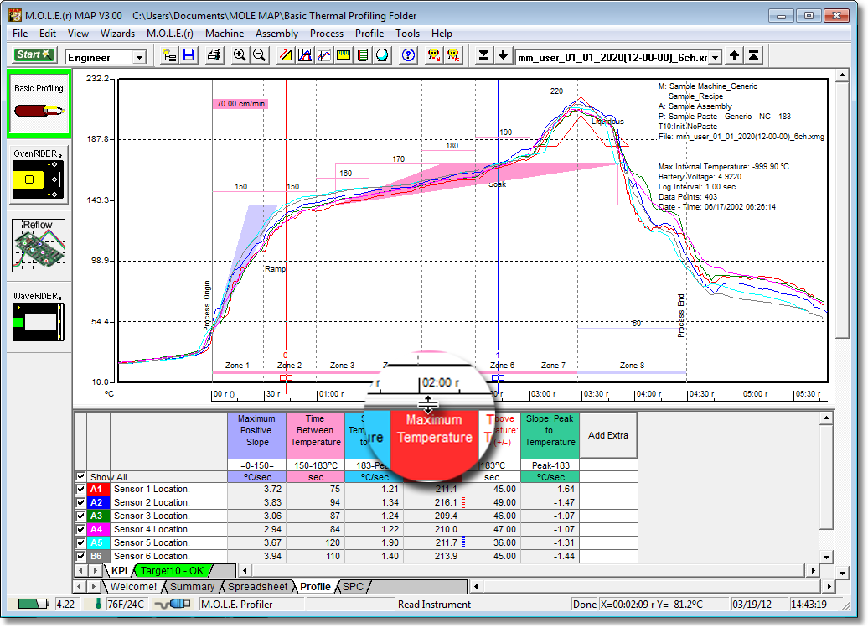Click the overlay graph tool icon

[324, 55]
